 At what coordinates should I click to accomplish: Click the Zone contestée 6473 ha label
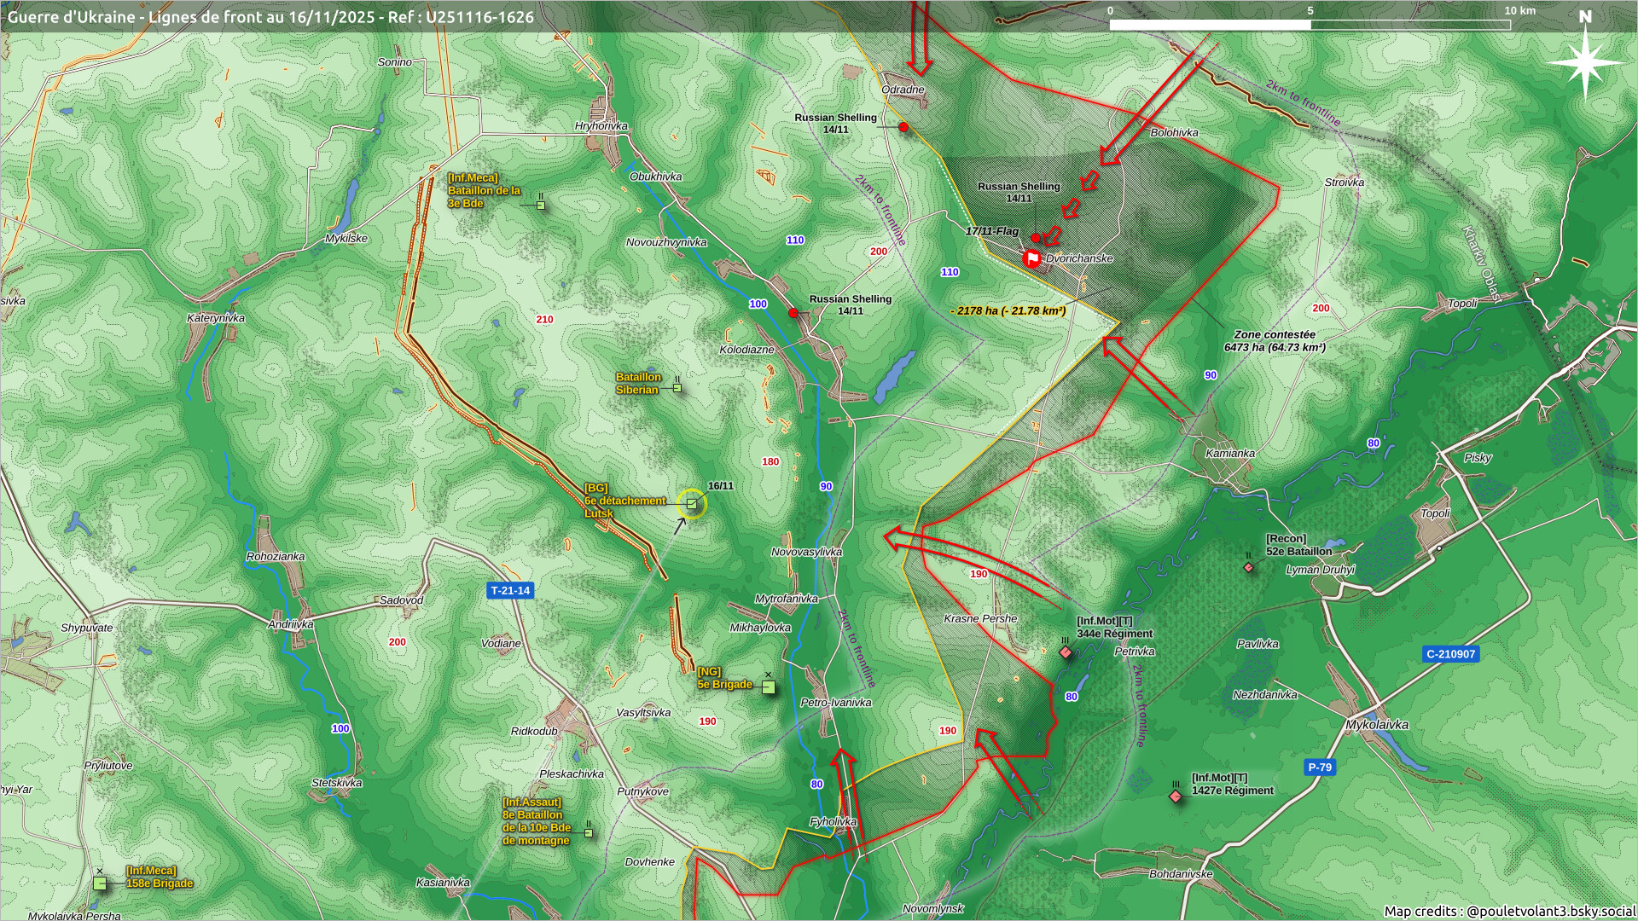click(1275, 341)
